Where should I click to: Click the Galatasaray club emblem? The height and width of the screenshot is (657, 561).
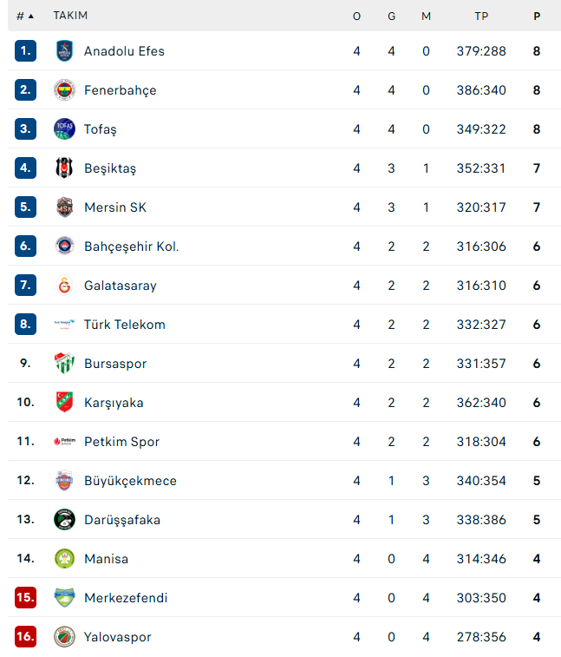(64, 286)
